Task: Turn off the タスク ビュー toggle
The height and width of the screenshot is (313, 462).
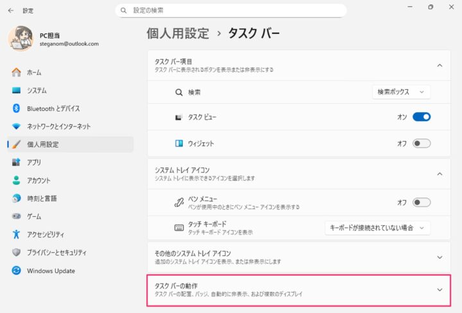Action: [x=422, y=117]
